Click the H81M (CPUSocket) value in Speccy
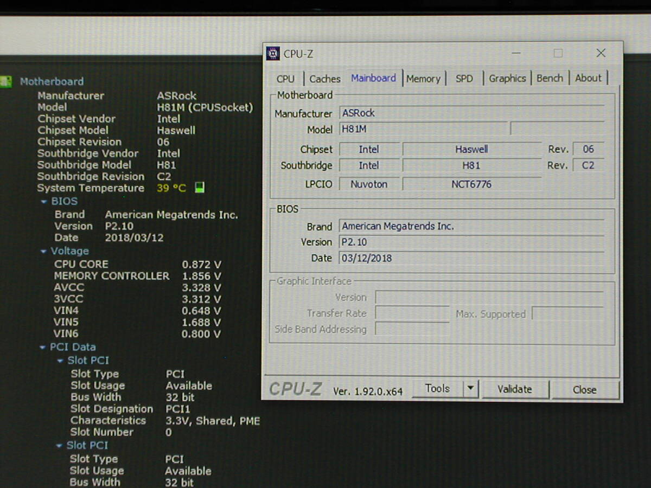The width and height of the screenshot is (651, 488). click(x=205, y=107)
